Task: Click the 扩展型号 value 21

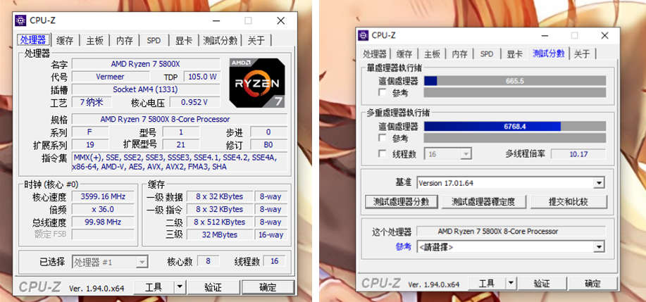Action: tap(181, 144)
